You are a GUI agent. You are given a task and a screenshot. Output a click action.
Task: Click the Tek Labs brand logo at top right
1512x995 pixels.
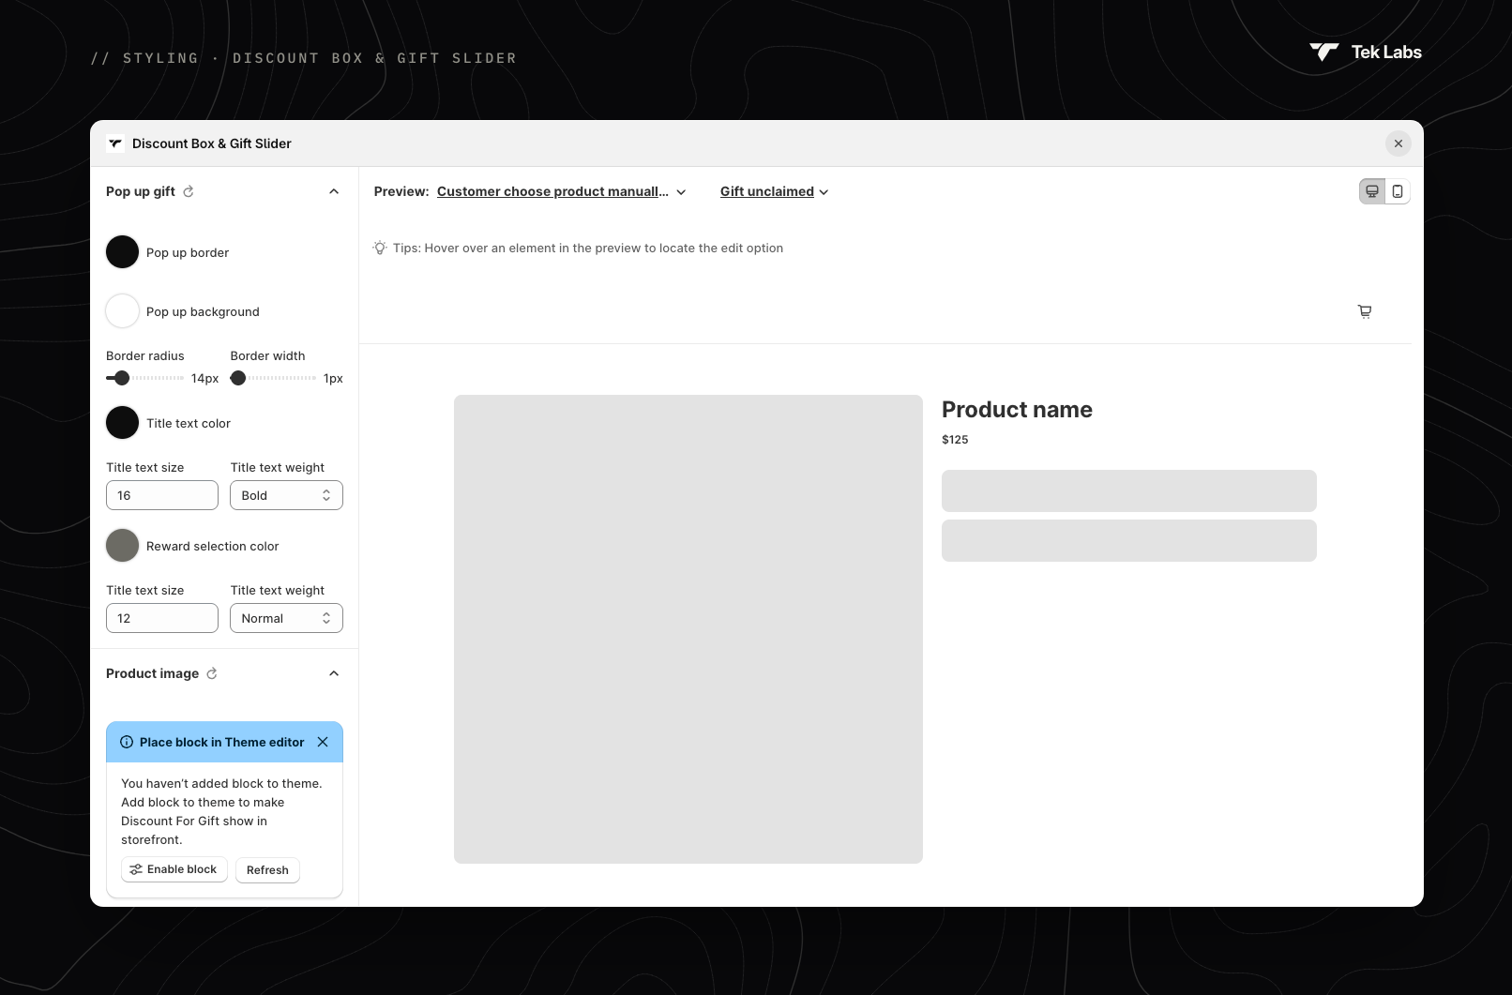coord(1366,53)
